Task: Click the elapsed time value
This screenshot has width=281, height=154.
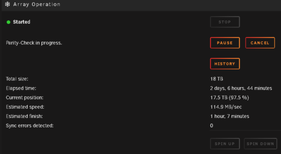Action: (x=241, y=88)
